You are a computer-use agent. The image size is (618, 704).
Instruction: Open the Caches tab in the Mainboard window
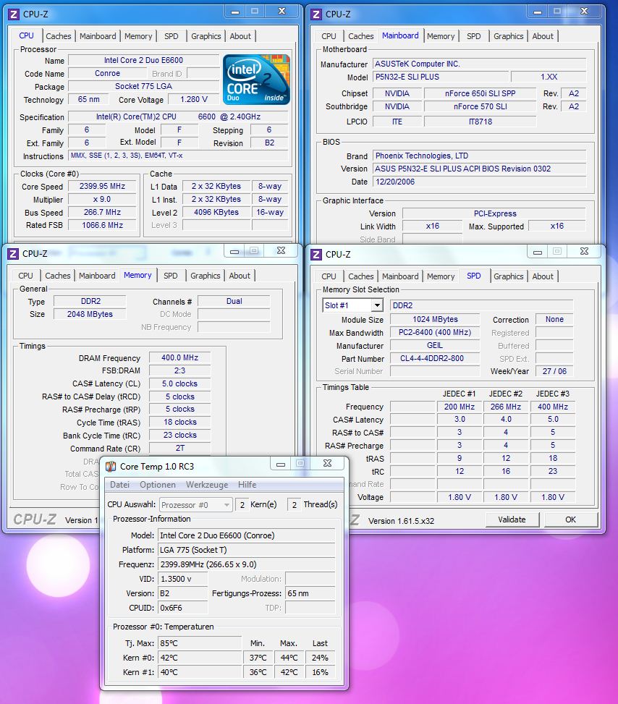pos(360,36)
